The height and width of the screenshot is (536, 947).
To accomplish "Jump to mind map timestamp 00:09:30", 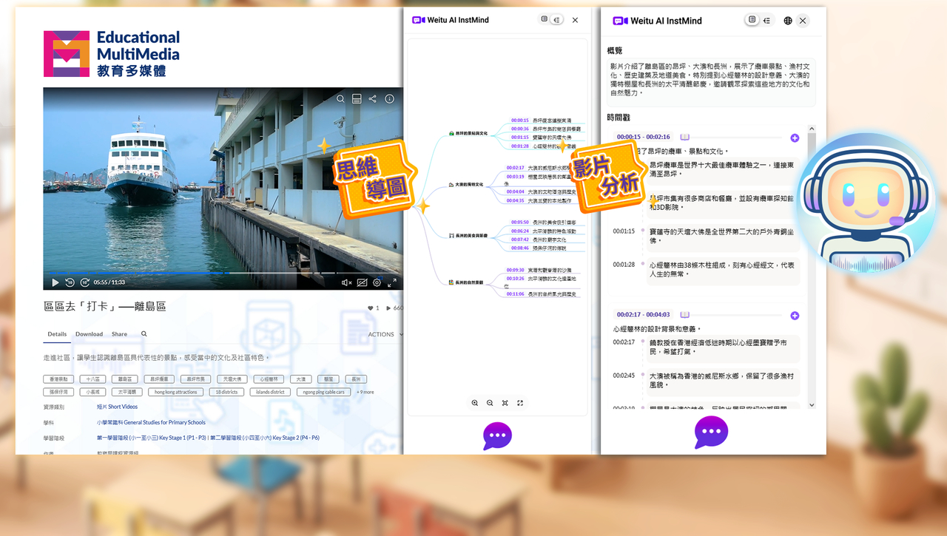I will (x=516, y=271).
